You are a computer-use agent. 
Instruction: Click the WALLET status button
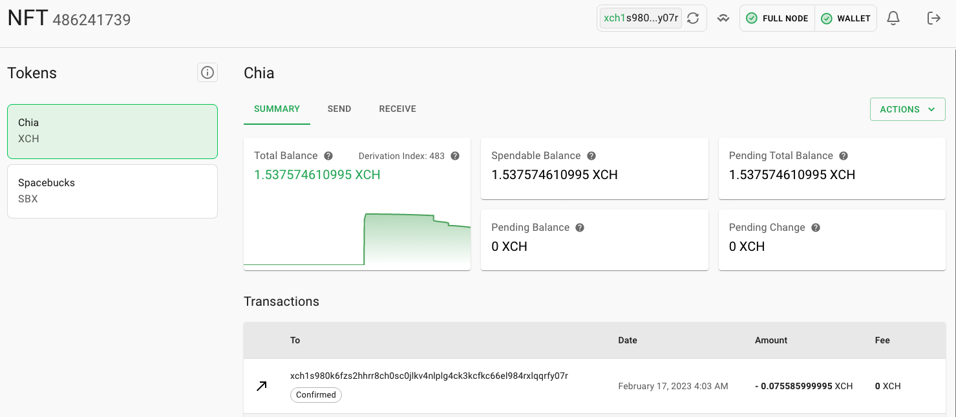coord(845,18)
